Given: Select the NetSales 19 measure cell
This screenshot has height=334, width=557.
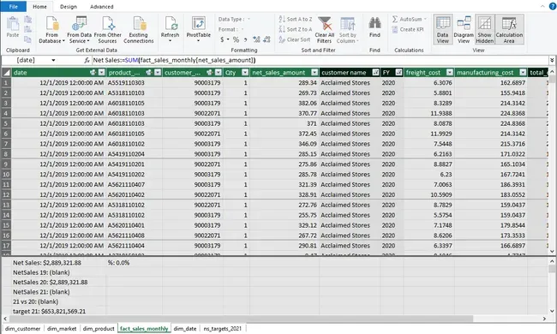Looking at the screenshot, I should (58, 272).
